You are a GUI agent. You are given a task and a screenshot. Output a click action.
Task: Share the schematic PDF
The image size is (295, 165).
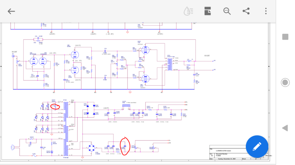click(x=246, y=11)
